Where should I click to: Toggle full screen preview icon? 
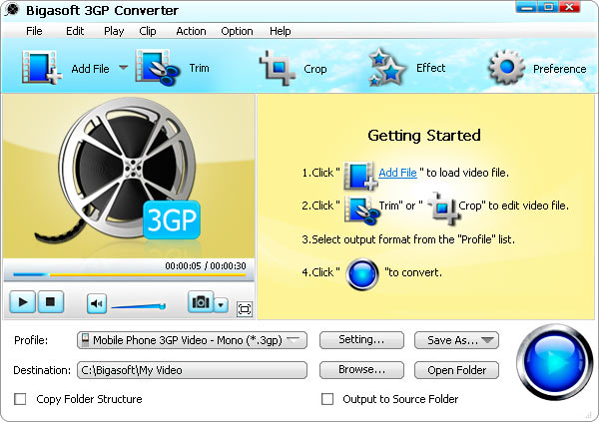pos(245,309)
